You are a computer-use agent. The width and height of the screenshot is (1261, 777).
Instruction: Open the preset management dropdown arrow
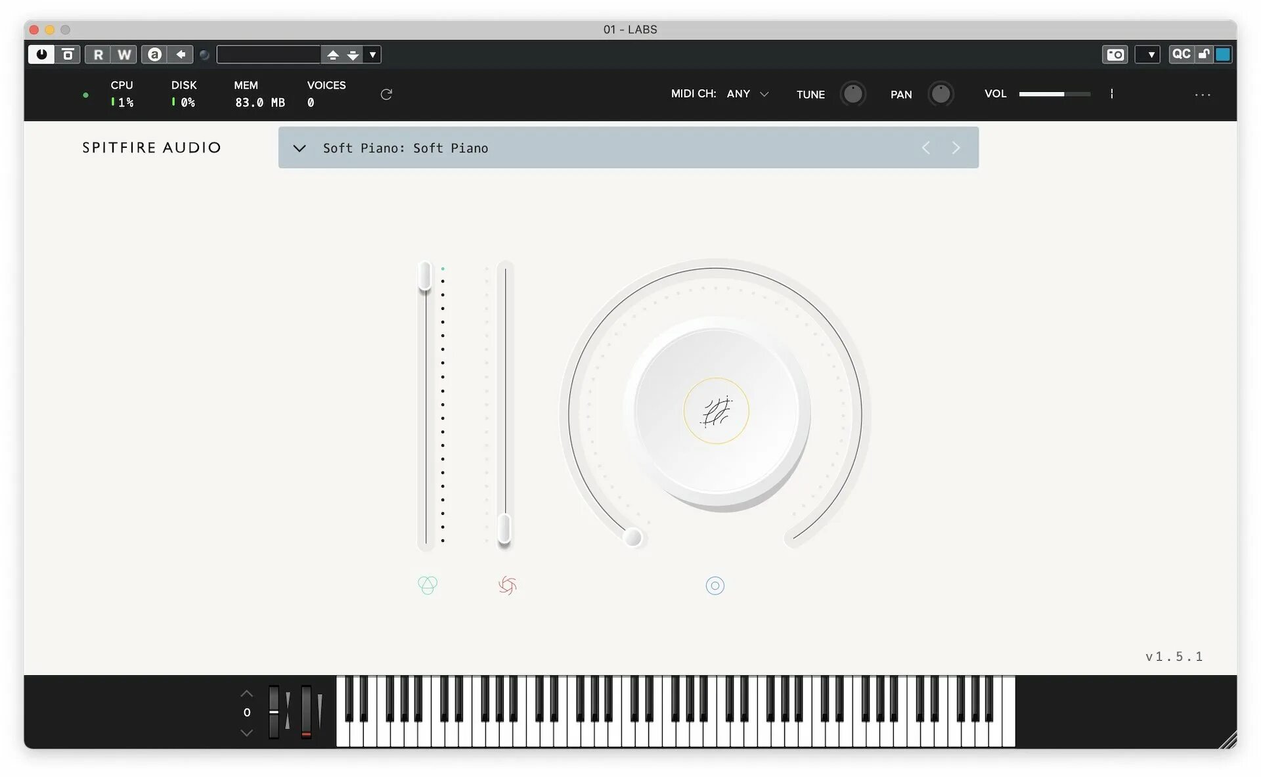point(372,55)
